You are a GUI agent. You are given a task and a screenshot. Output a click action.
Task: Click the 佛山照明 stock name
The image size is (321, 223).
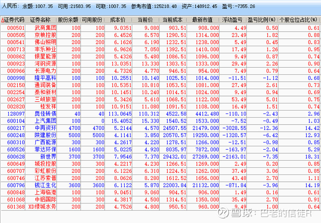[x=45, y=42]
